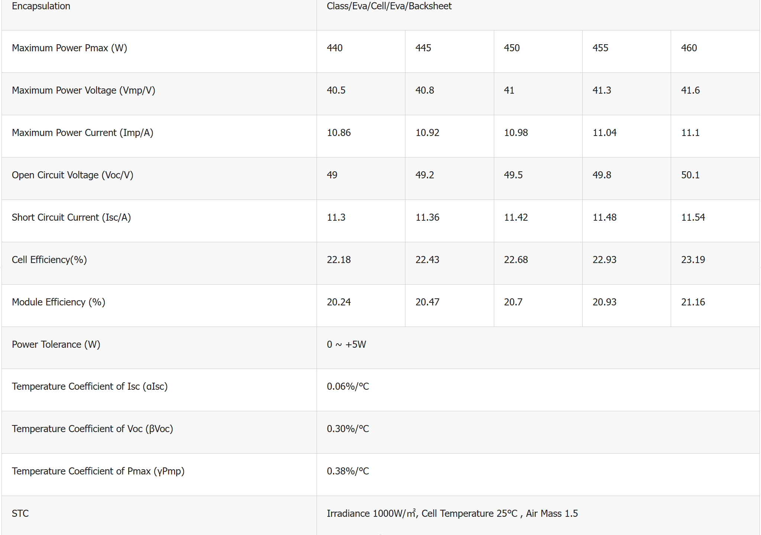Image resolution: width=761 pixels, height=535 pixels.
Task: Click the Maximum Power Current (Imp/A) label
Action: pyautogui.click(x=82, y=133)
